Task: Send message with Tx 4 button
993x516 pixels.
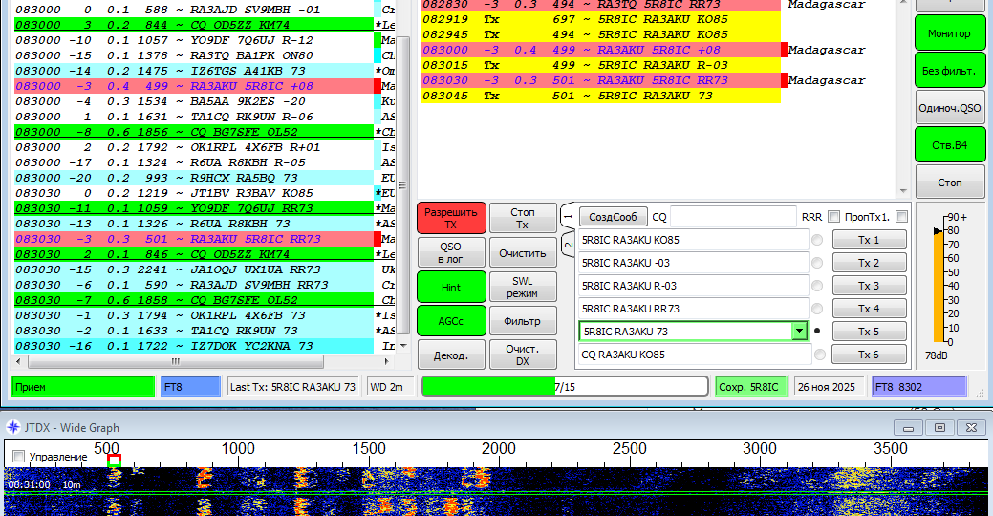Action: 869,309
